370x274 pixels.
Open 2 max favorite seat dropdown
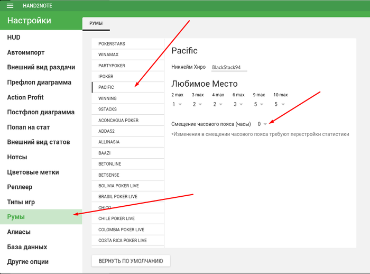tap(177, 104)
